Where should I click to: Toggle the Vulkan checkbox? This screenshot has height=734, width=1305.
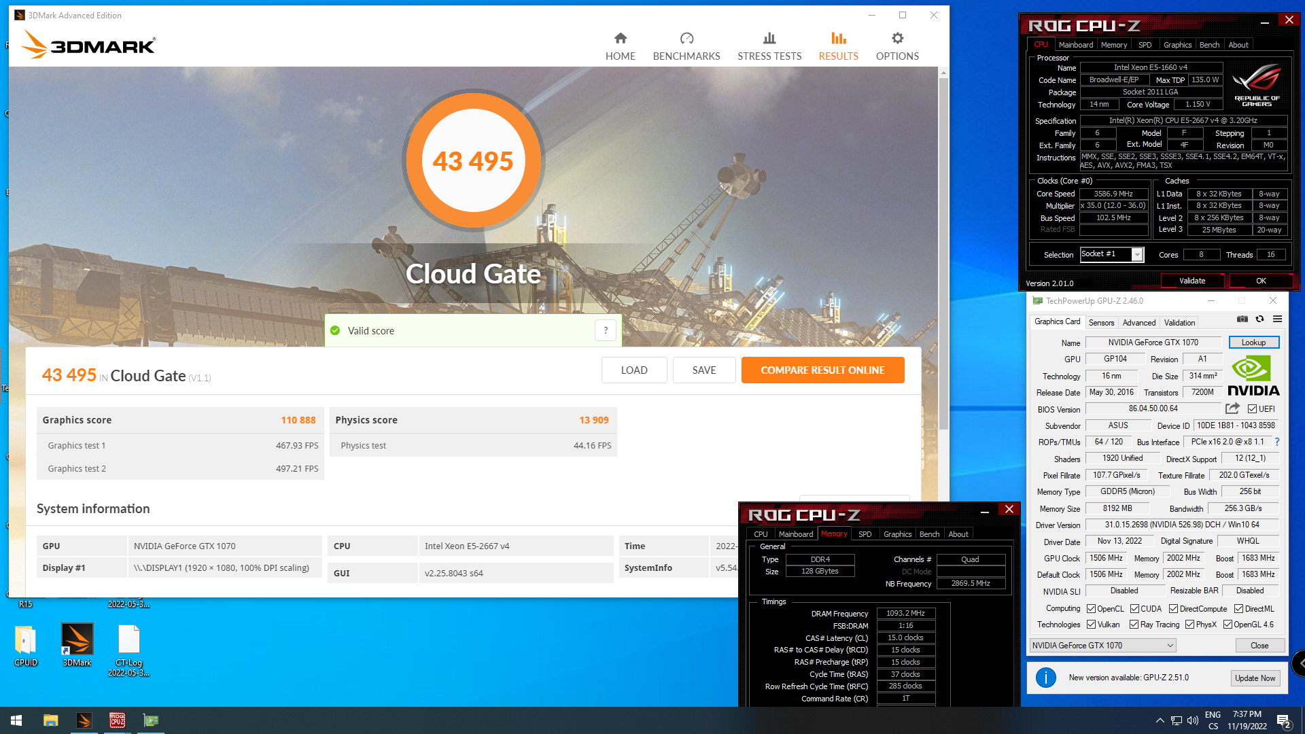pyautogui.click(x=1091, y=625)
